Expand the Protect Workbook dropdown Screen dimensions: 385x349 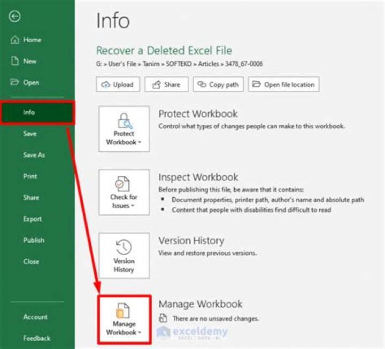[x=124, y=129]
